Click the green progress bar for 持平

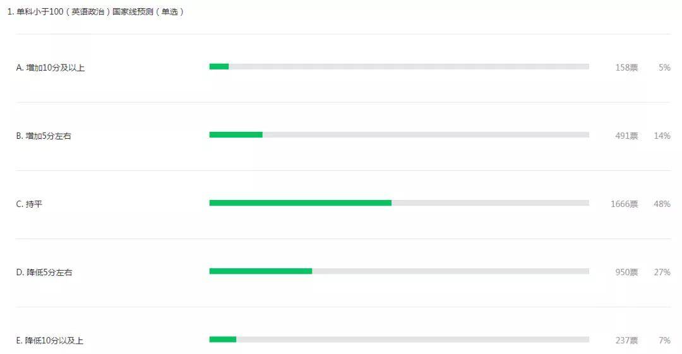300,203
